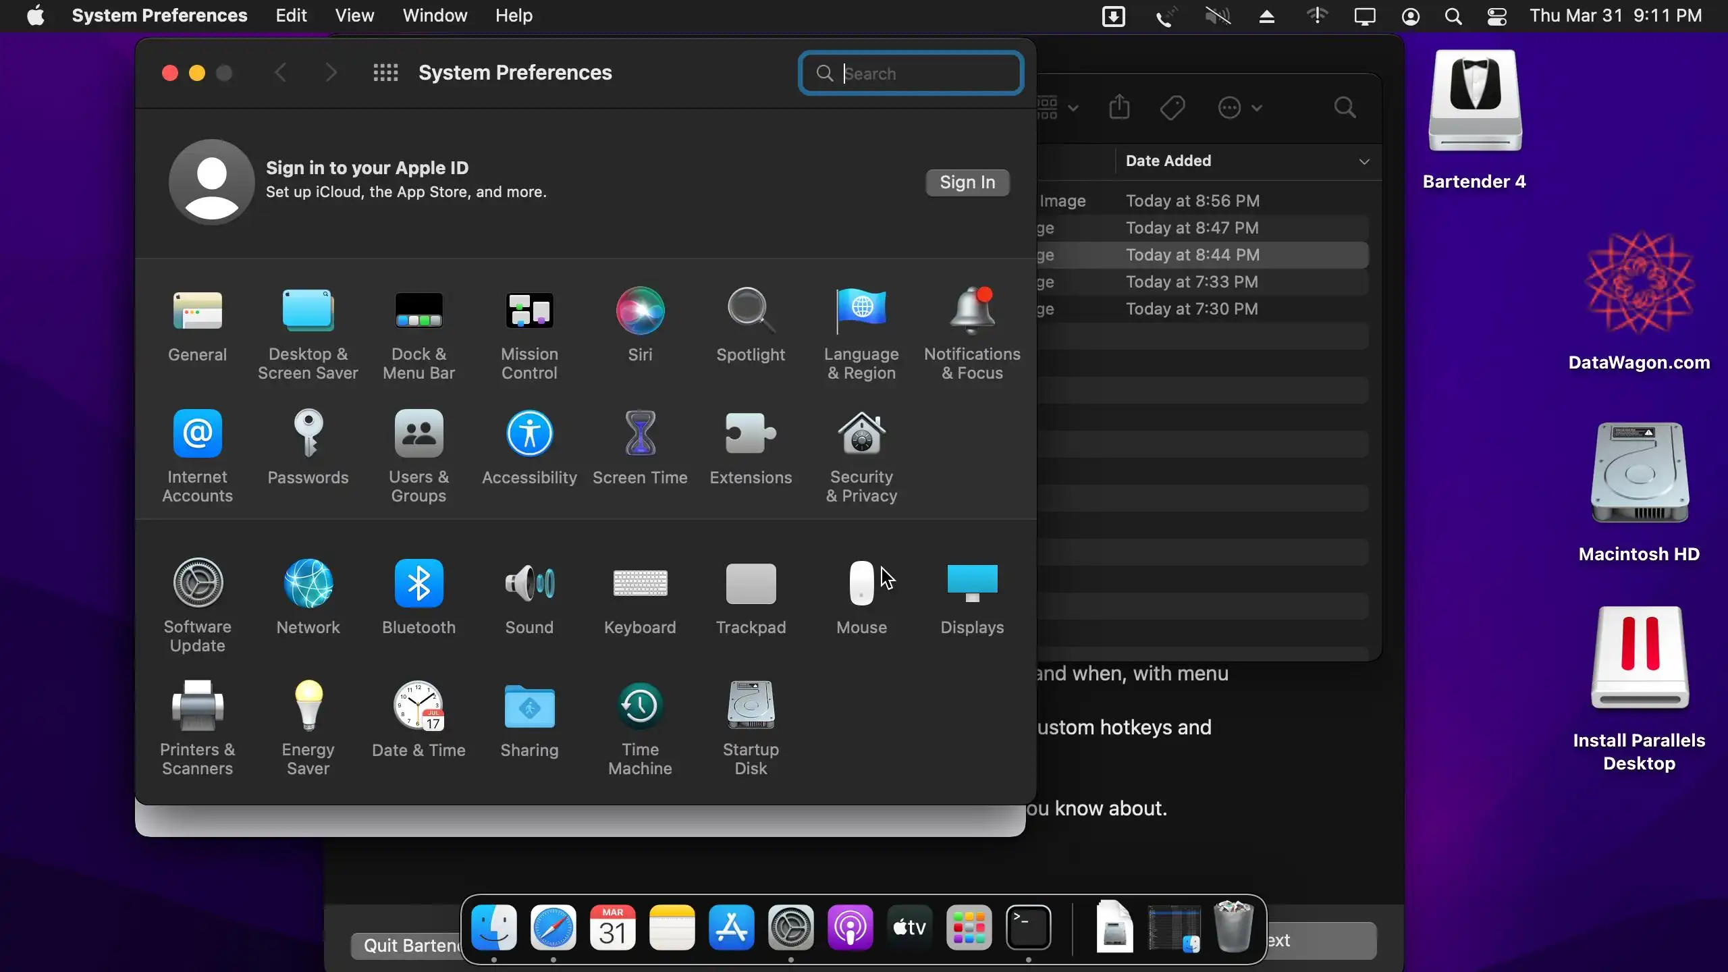Open the View menu

[x=354, y=16]
